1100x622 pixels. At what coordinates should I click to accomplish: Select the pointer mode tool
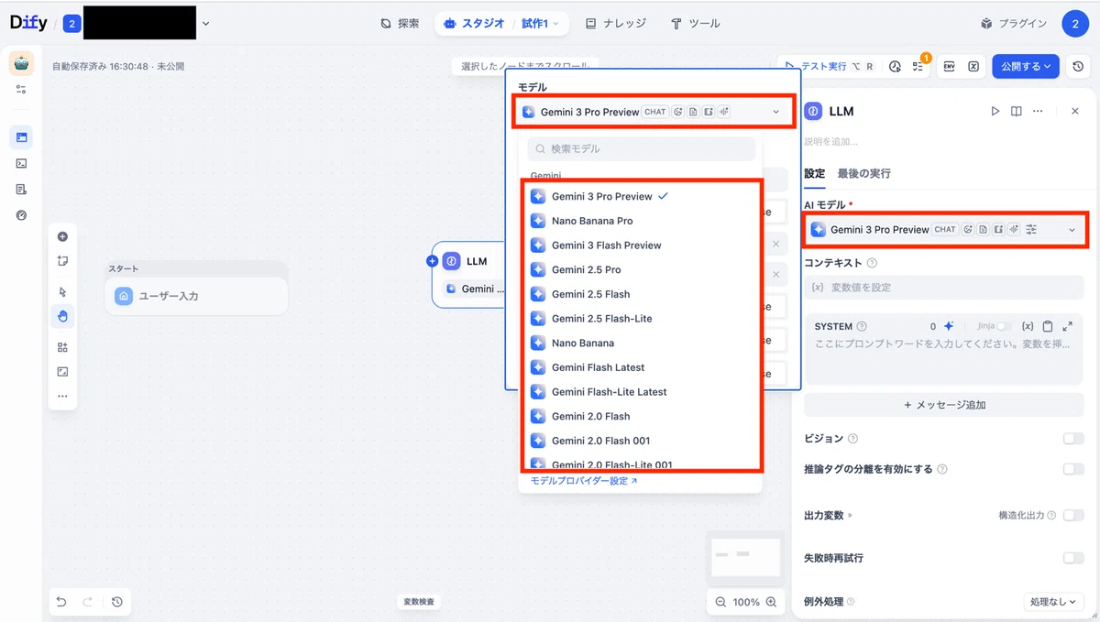click(62, 291)
